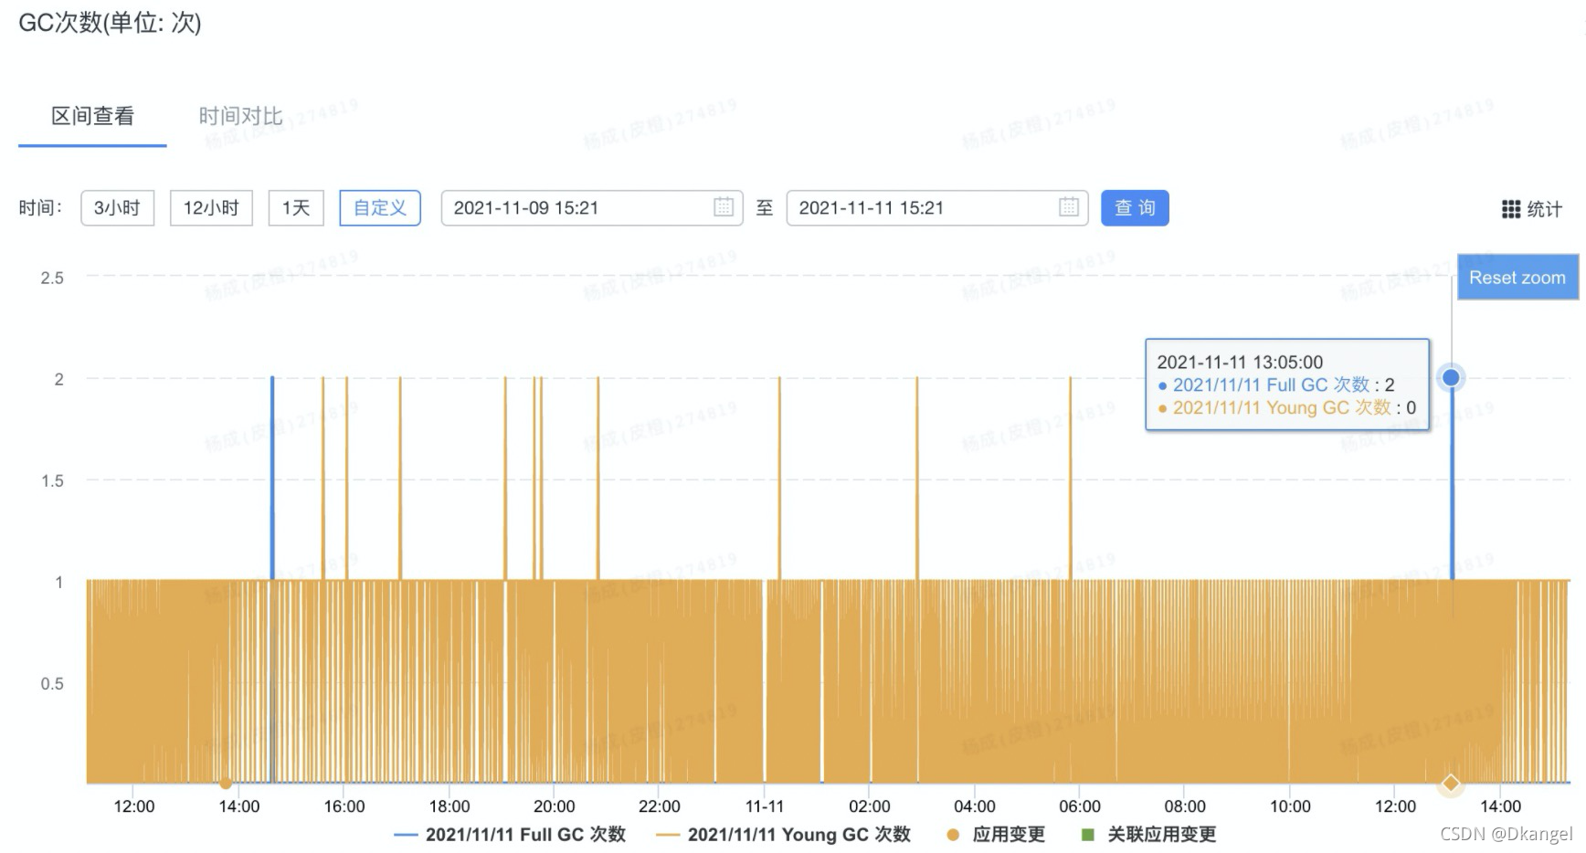Click tooltip line Young GC 次数 : 0
Viewport: 1586px width, 853px height.
pyautogui.click(x=1287, y=408)
